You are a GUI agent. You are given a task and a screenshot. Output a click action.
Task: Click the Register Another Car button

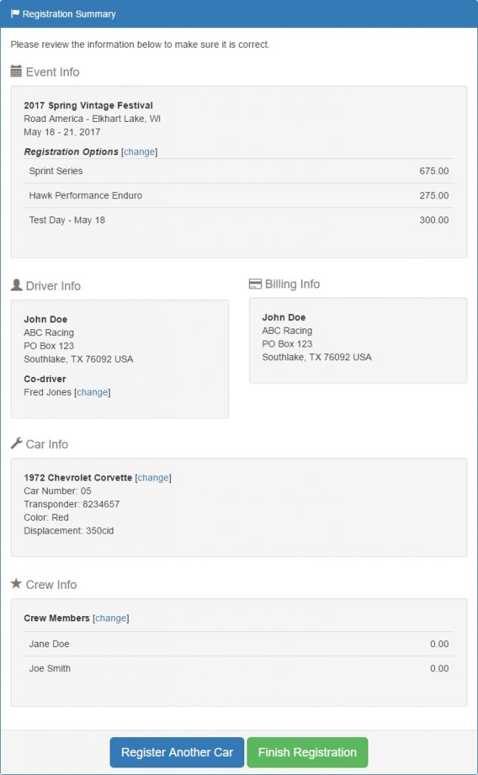(x=177, y=752)
